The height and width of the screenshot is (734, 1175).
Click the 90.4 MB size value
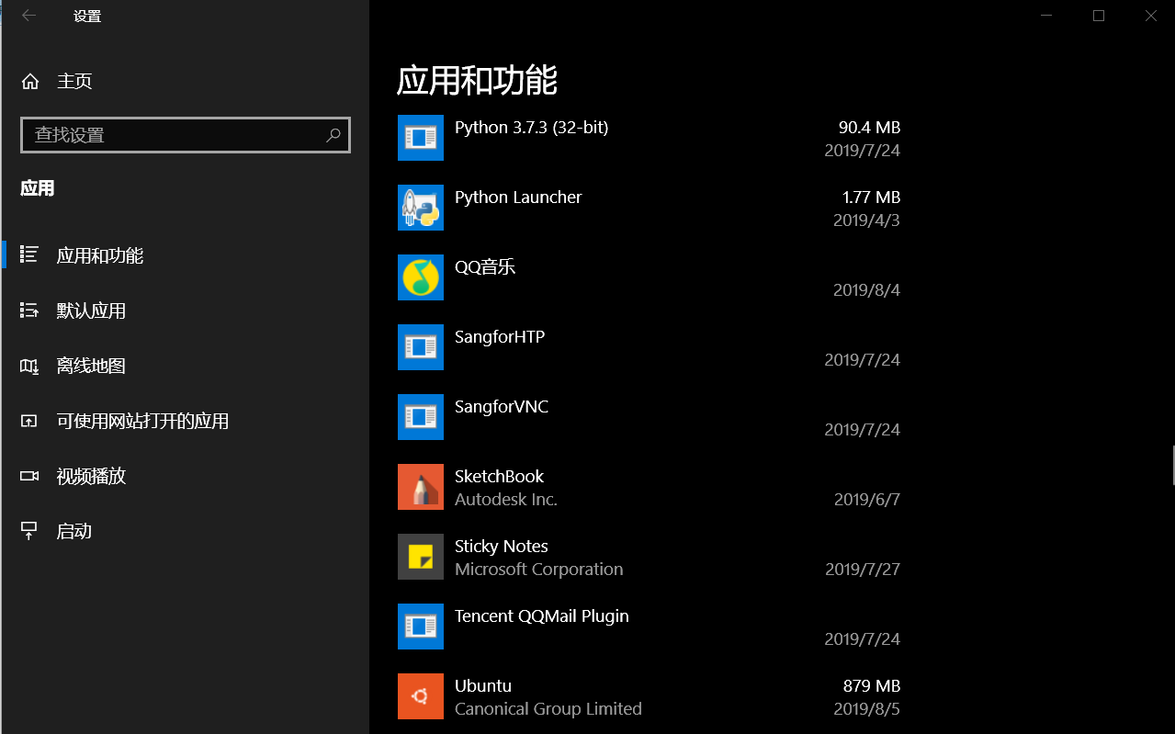tap(869, 128)
